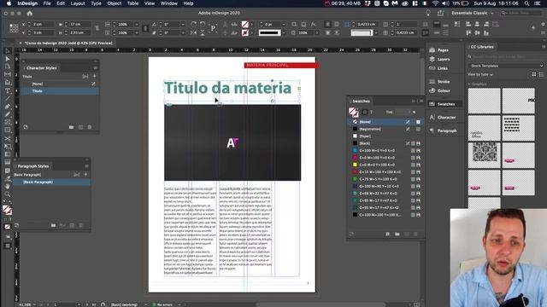Viewport: 547px width, 307px height.
Task: Delete selected character style with trash icon
Action: click(x=90, y=127)
